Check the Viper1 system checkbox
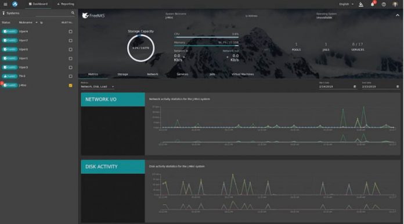Viewport: 404px width, 224px height. [70, 58]
